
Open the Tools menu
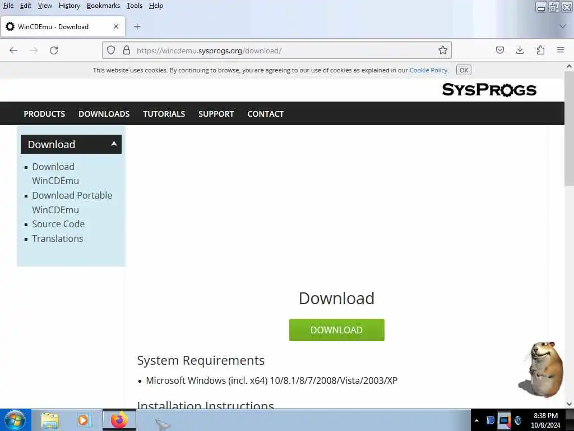[135, 6]
